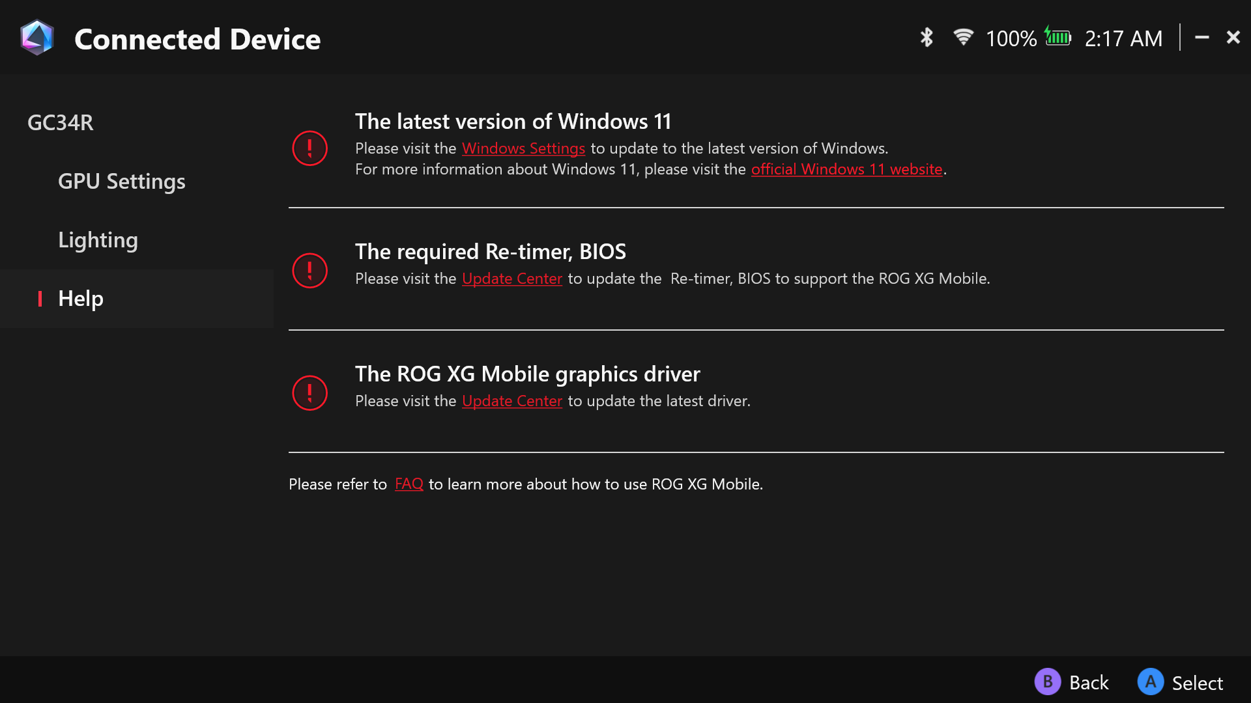This screenshot has height=703, width=1251.
Task: Click warning icon beside Re-timer, BIOS item
Action: click(309, 270)
